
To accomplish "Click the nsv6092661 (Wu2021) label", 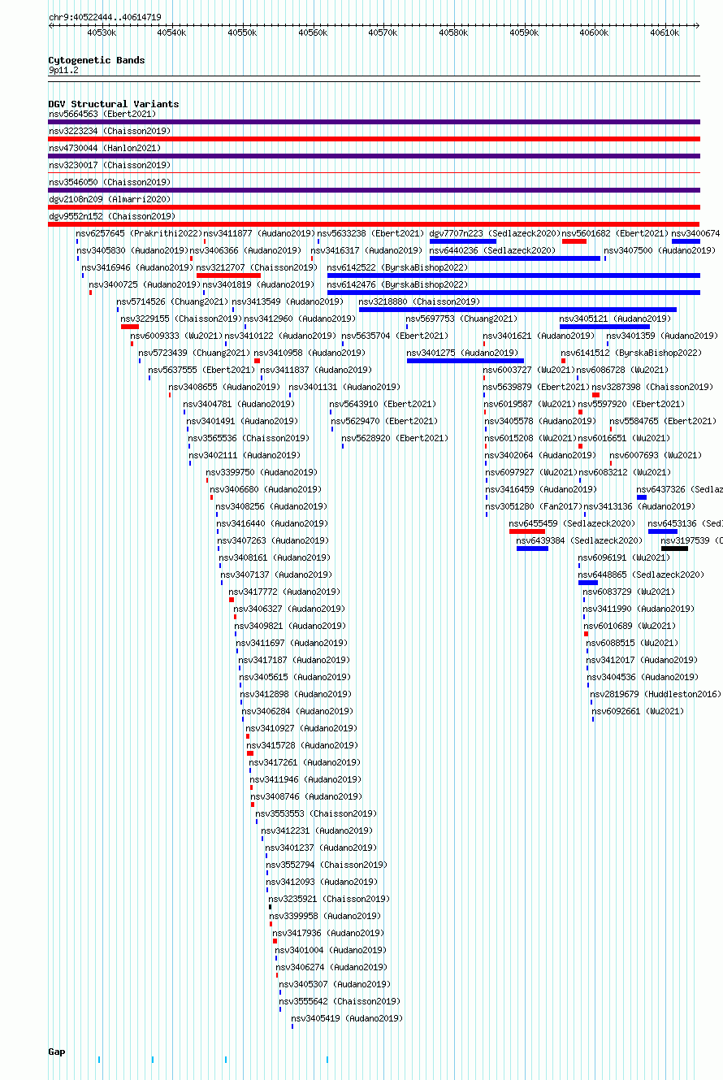I will coord(639,712).
